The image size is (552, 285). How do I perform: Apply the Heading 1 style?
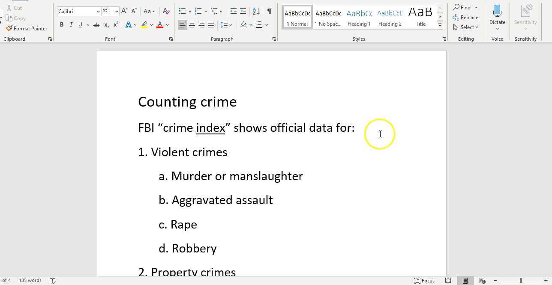click(359, 17)
